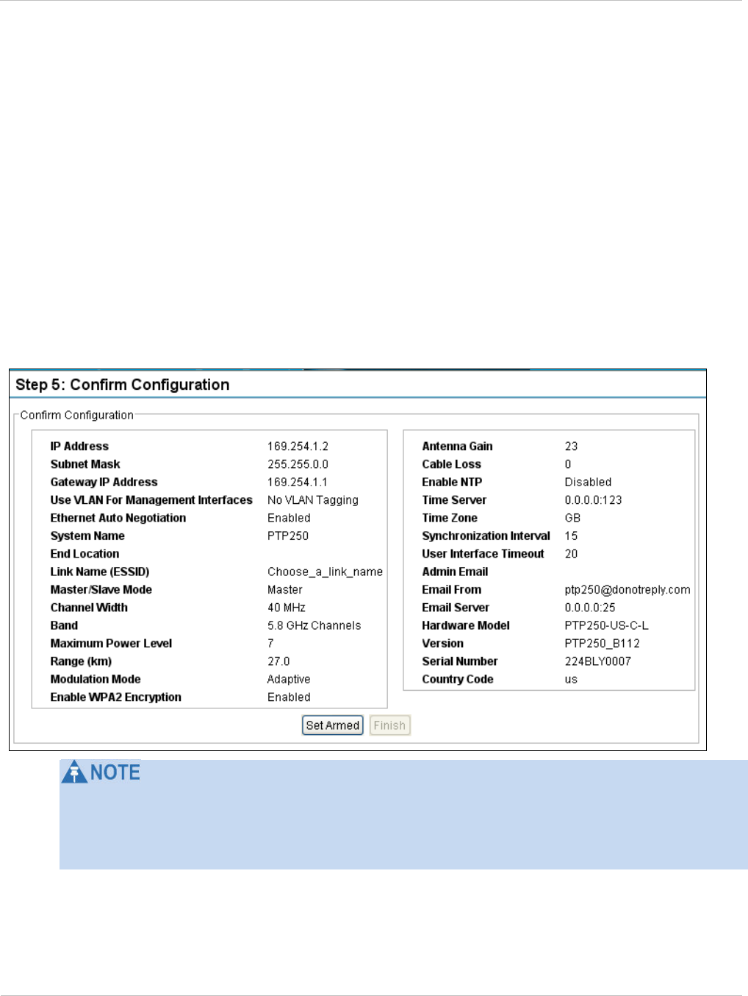The image size is (748, 996).
Task: Click the Admin Email label
Action: pos(455,572)
